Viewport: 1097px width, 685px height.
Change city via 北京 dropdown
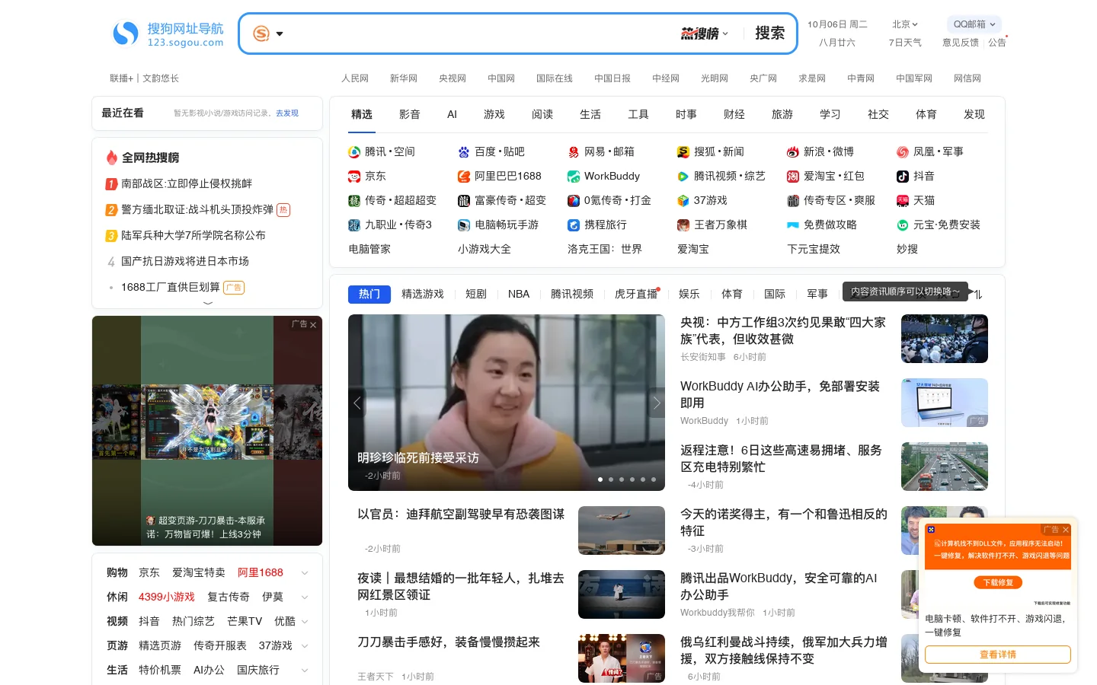(905, 24)
